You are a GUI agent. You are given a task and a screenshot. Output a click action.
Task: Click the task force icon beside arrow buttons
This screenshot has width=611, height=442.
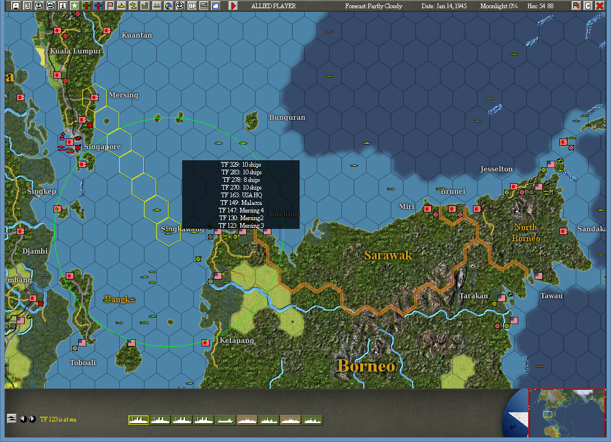[12, 419]
